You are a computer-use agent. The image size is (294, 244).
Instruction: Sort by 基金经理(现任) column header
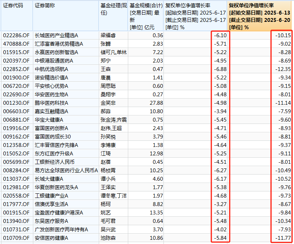tap(113, 16)
